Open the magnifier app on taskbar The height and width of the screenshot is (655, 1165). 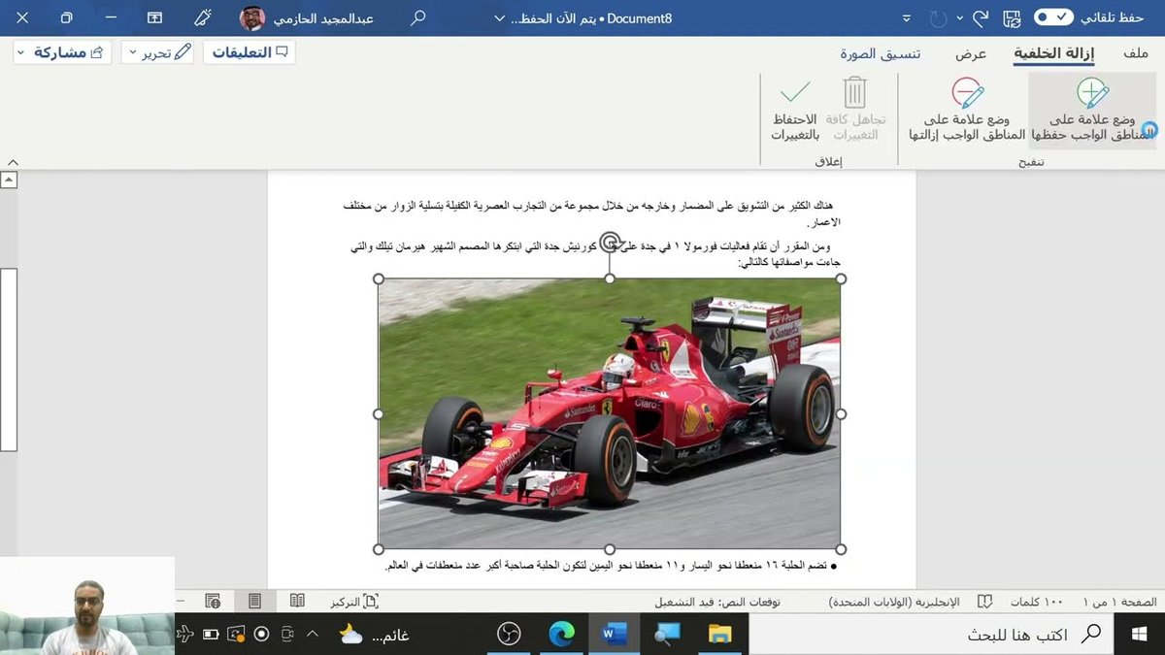coord(667,635)
